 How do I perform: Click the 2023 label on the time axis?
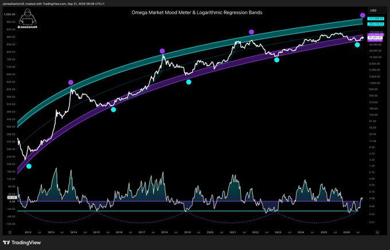click(278, 232)
